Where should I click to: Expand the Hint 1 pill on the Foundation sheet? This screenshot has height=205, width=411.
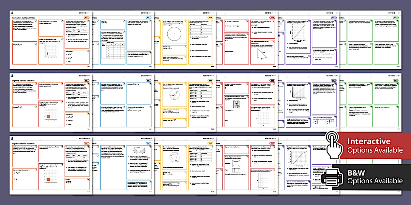pyautogui.click(x=87, y=18)
